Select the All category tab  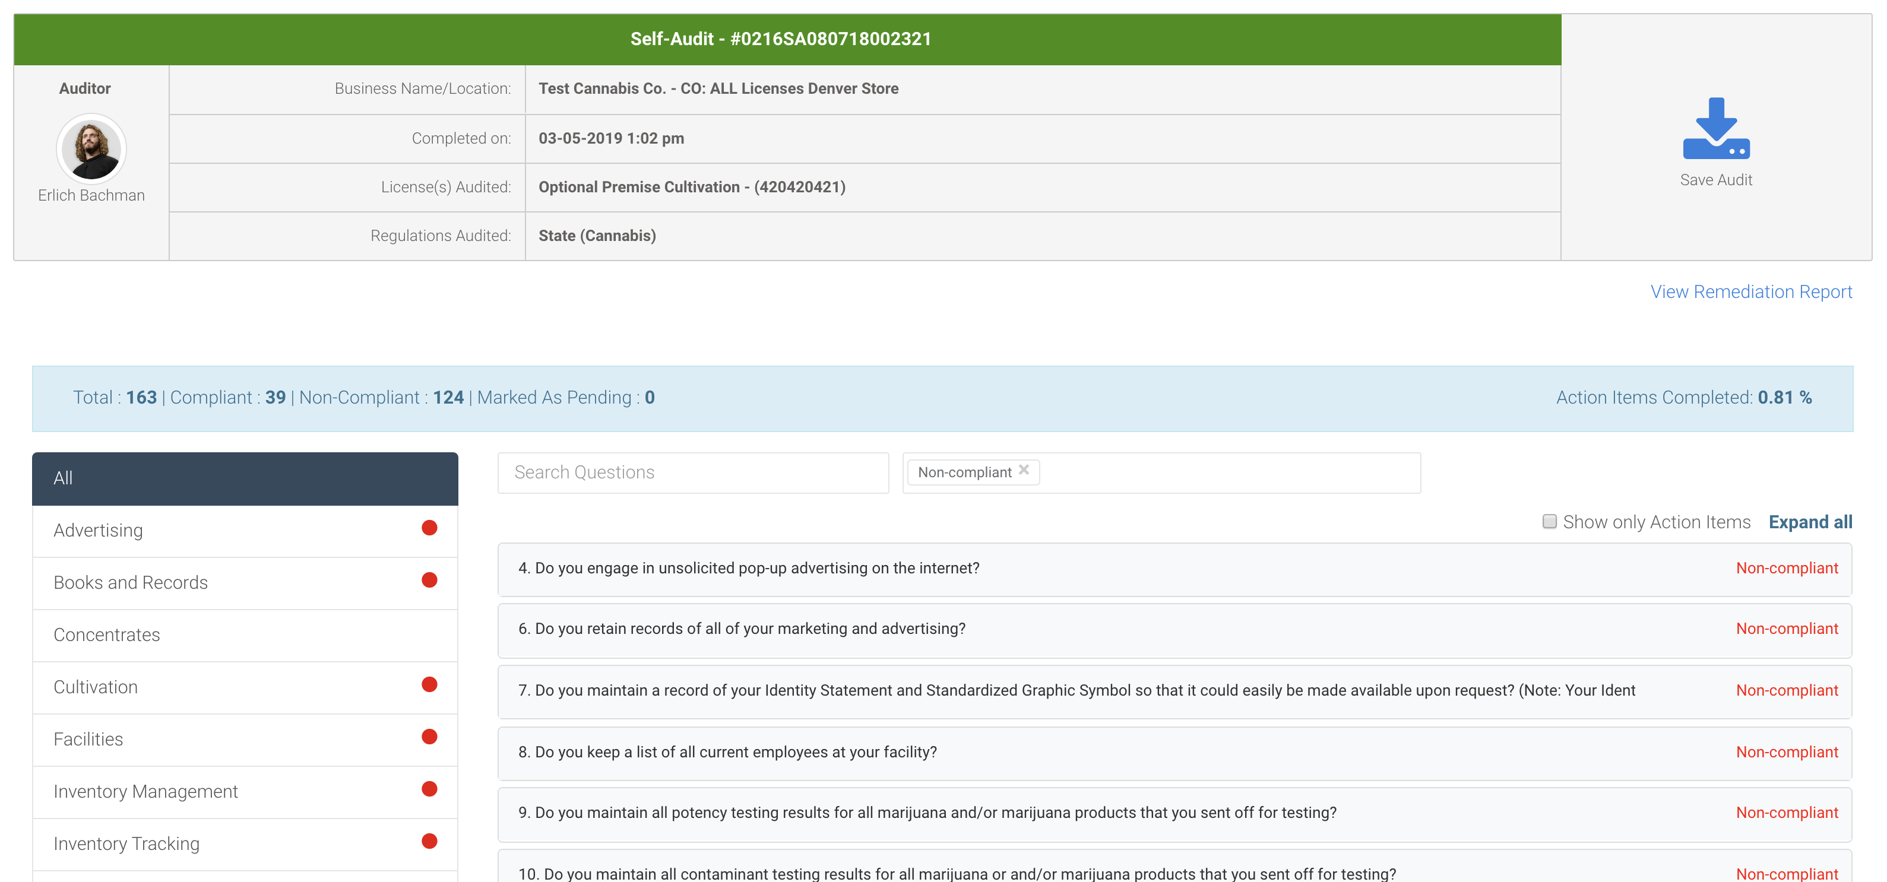[245, 479]
